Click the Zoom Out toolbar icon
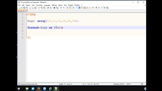Viewport: 162px width, 91px height. point(64,8)
